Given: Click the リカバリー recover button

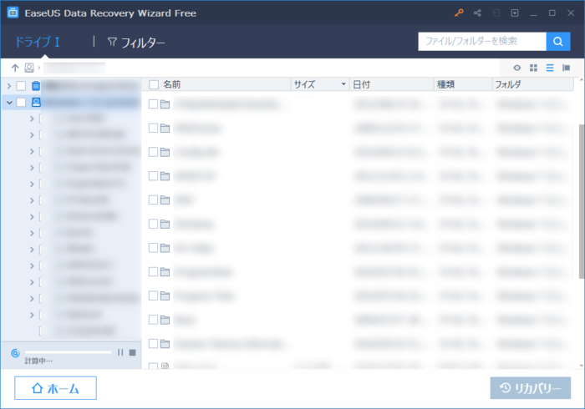Looking at the screenshot, I should [x=530, y=388].
